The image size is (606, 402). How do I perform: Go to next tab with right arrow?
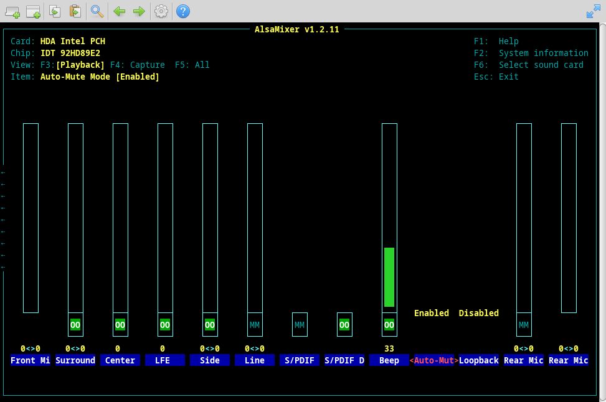coord(139,11)
